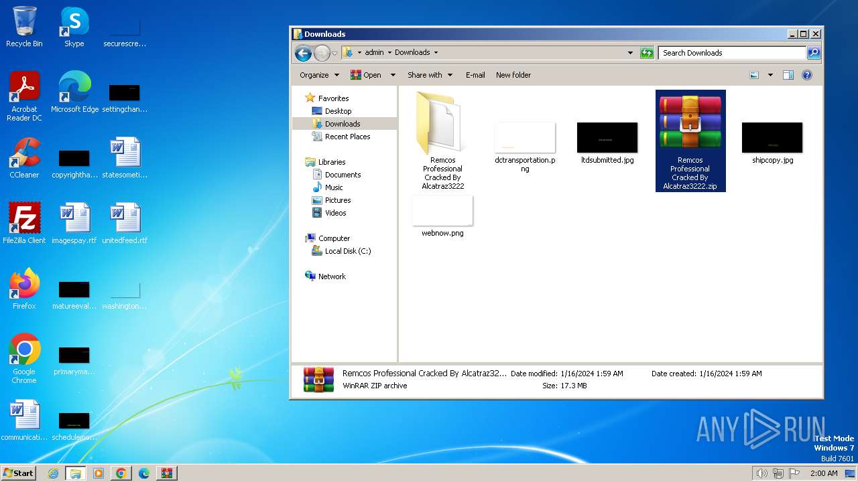Launch Skype from the desktop

point(74,27)
